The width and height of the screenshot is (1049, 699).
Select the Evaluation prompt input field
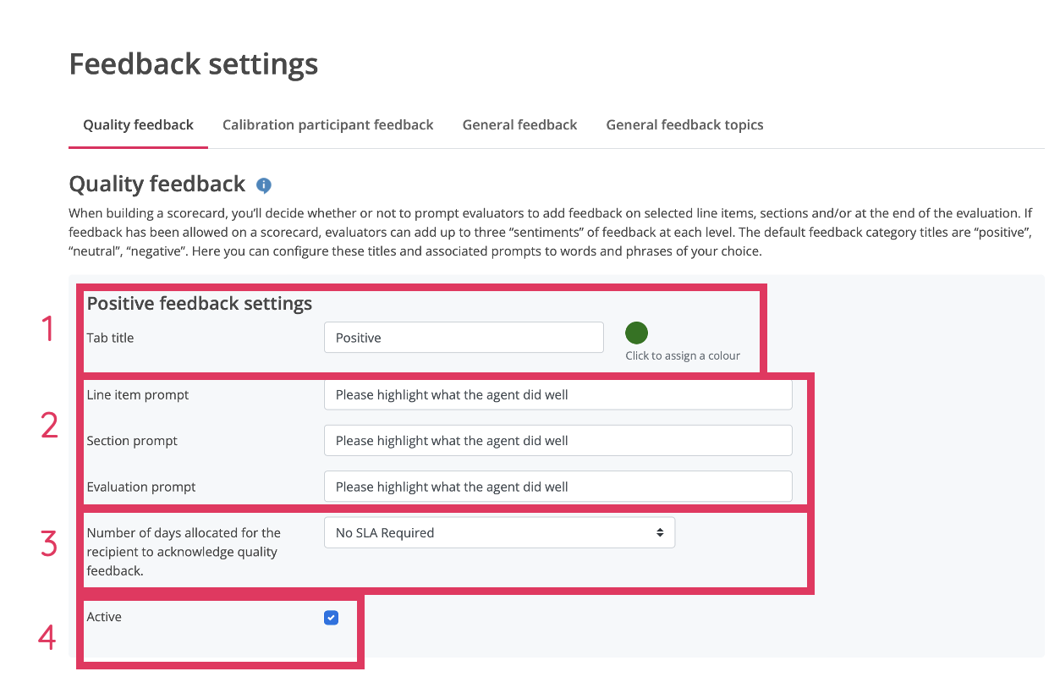coord(557,487)
